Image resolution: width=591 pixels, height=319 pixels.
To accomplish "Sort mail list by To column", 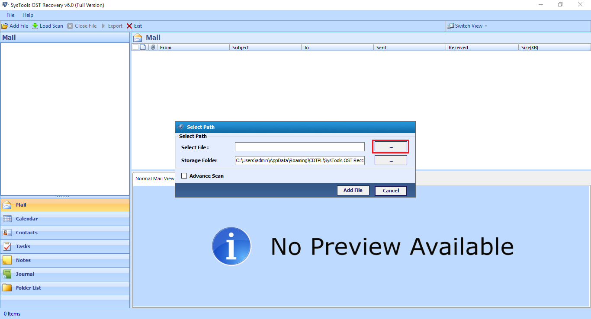I will (337, 48).
